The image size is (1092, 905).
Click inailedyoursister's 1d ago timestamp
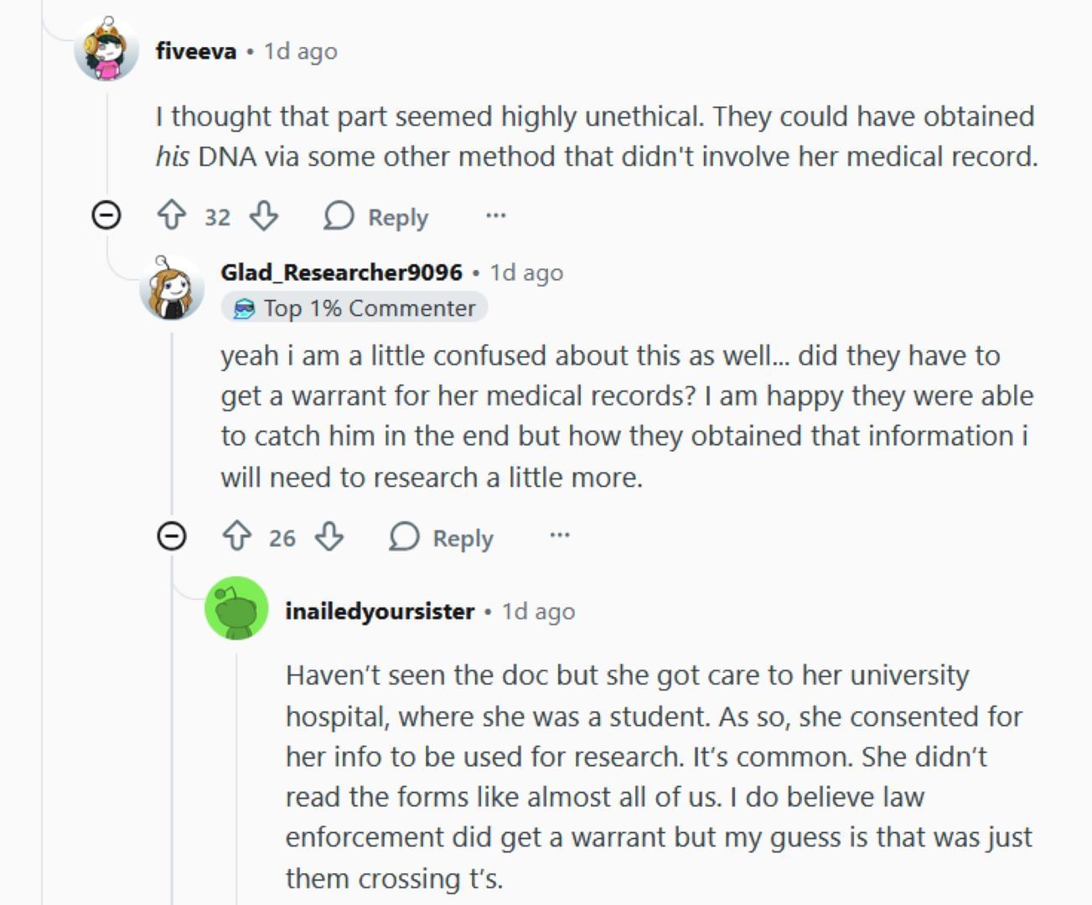click(x=538, y=612)
